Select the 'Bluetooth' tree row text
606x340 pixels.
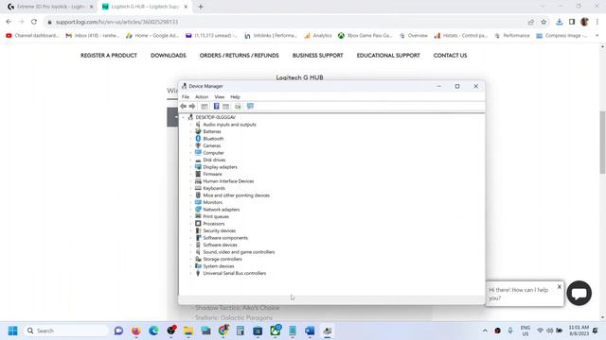213,139
